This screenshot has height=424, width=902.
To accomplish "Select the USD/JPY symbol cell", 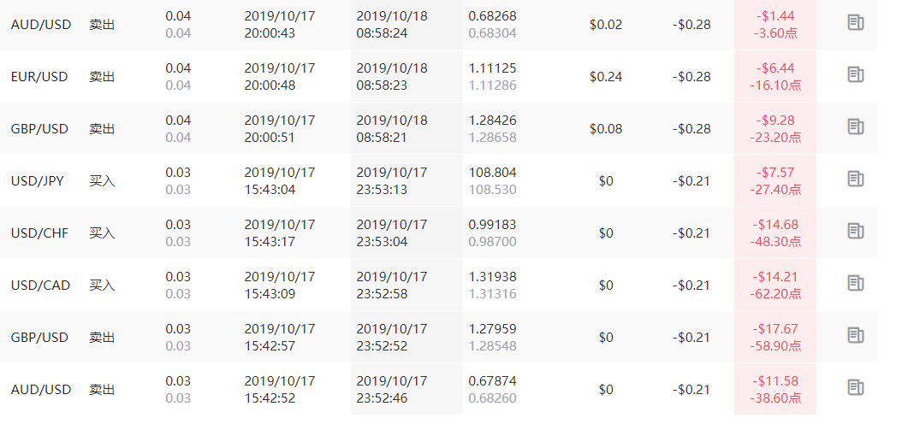I will pyautogui.click(x=38, y=181).
